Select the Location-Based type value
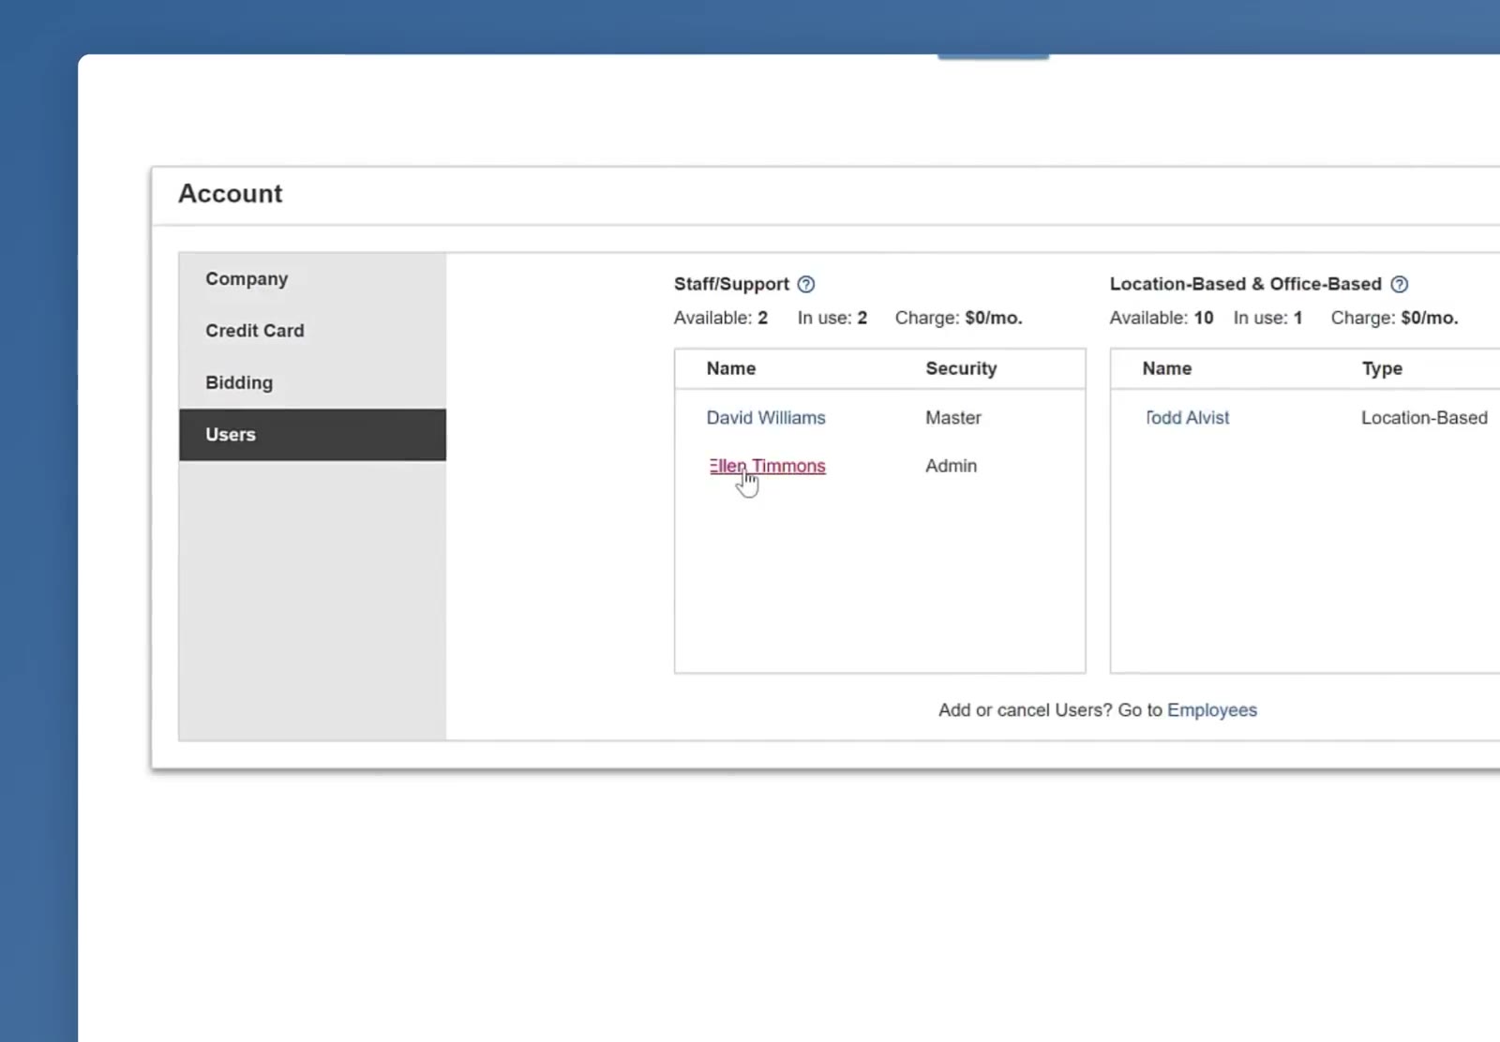Image resolution: width=1500 pixels, height=1042 pixels. (x=1424, y=418)
